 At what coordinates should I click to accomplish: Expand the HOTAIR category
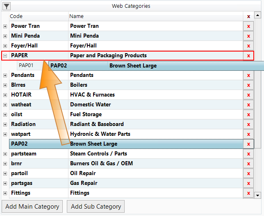coord(5,95)
